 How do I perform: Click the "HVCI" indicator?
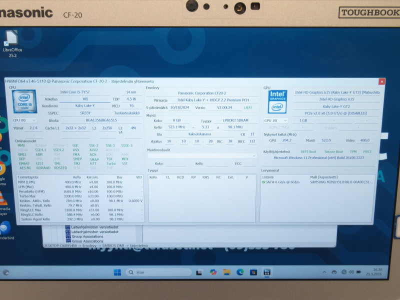(x=367, y=151)
